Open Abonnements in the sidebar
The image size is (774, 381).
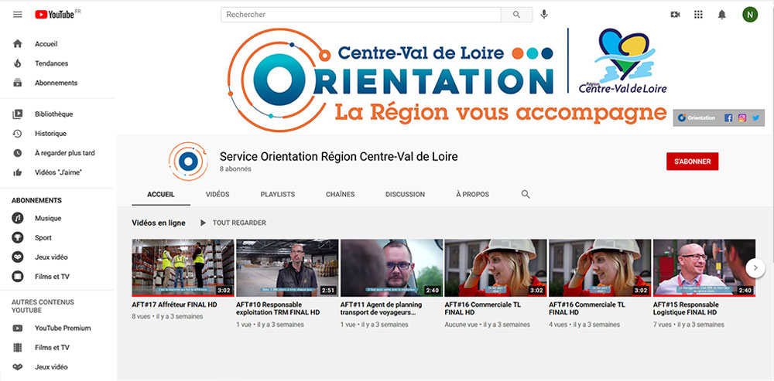tap(57, 83)
